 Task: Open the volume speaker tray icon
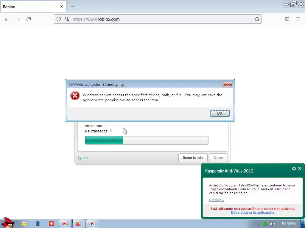pos(272,224)
